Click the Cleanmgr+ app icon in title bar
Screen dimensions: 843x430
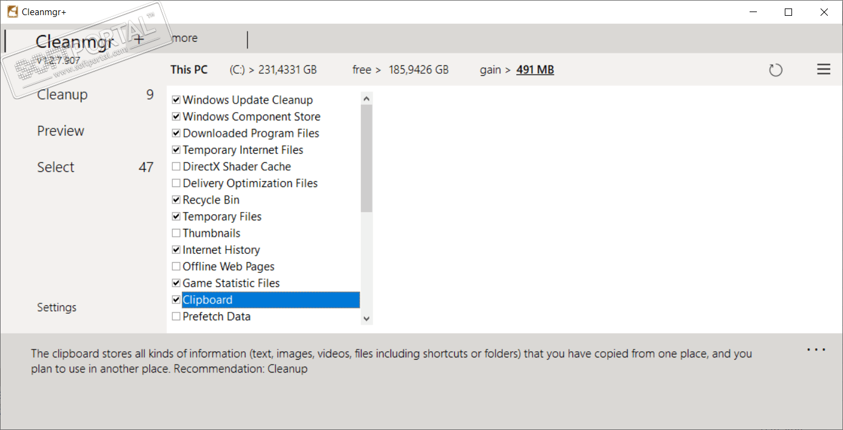tap(12, 12)
